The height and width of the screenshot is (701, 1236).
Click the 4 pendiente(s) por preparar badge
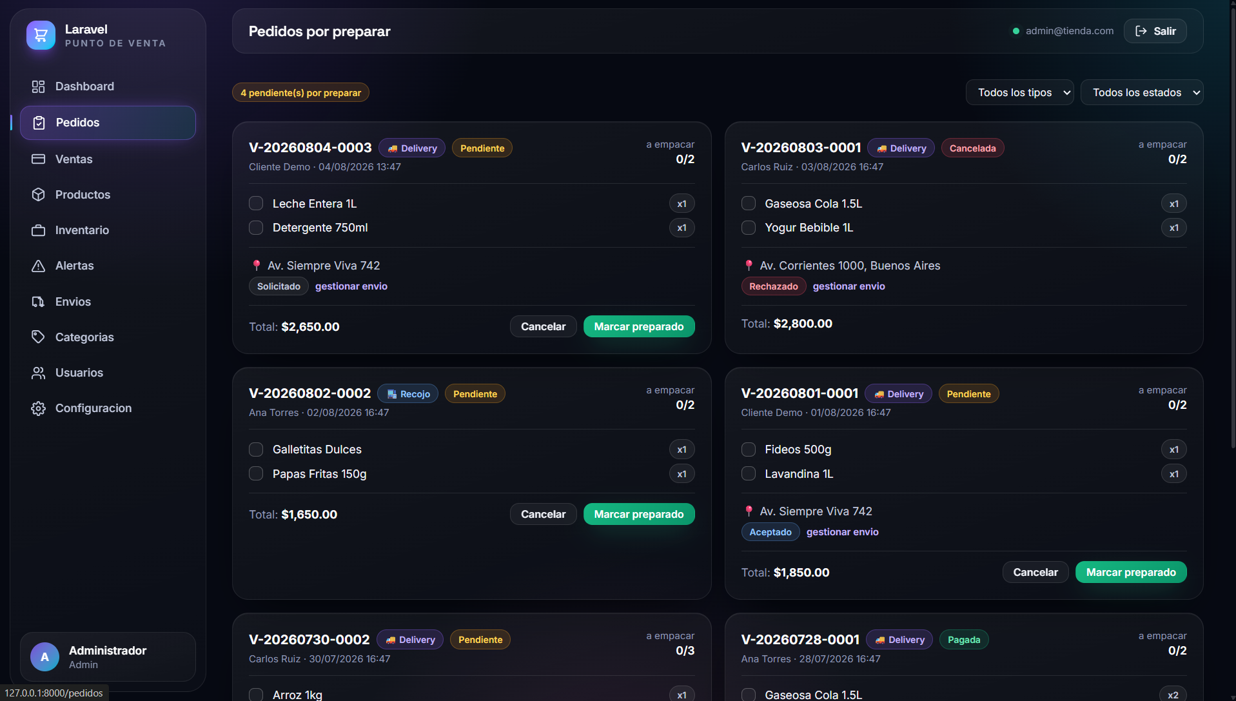pyautogui.click(x=300, y=92)
